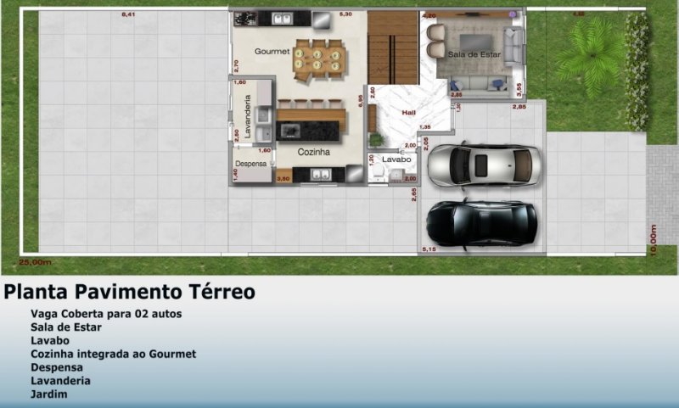Image resolution: width=679 pixels, height=408 pixels.
Task: Click 'Vaga Coberta para 02 autos' list item
Action: (106, 314)
